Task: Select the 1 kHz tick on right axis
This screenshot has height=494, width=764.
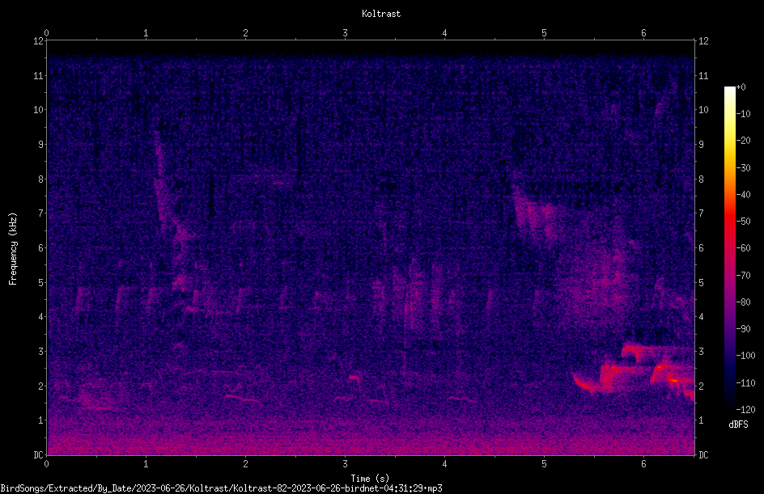Action: click(701, 420)
